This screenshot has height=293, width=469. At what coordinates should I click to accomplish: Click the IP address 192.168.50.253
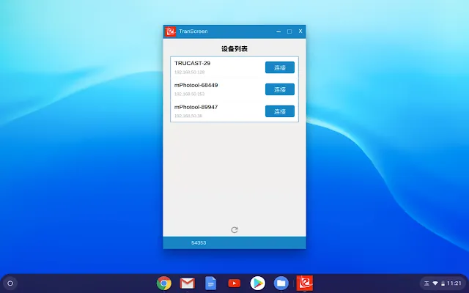pyautogui.click(x=189, y=94)
